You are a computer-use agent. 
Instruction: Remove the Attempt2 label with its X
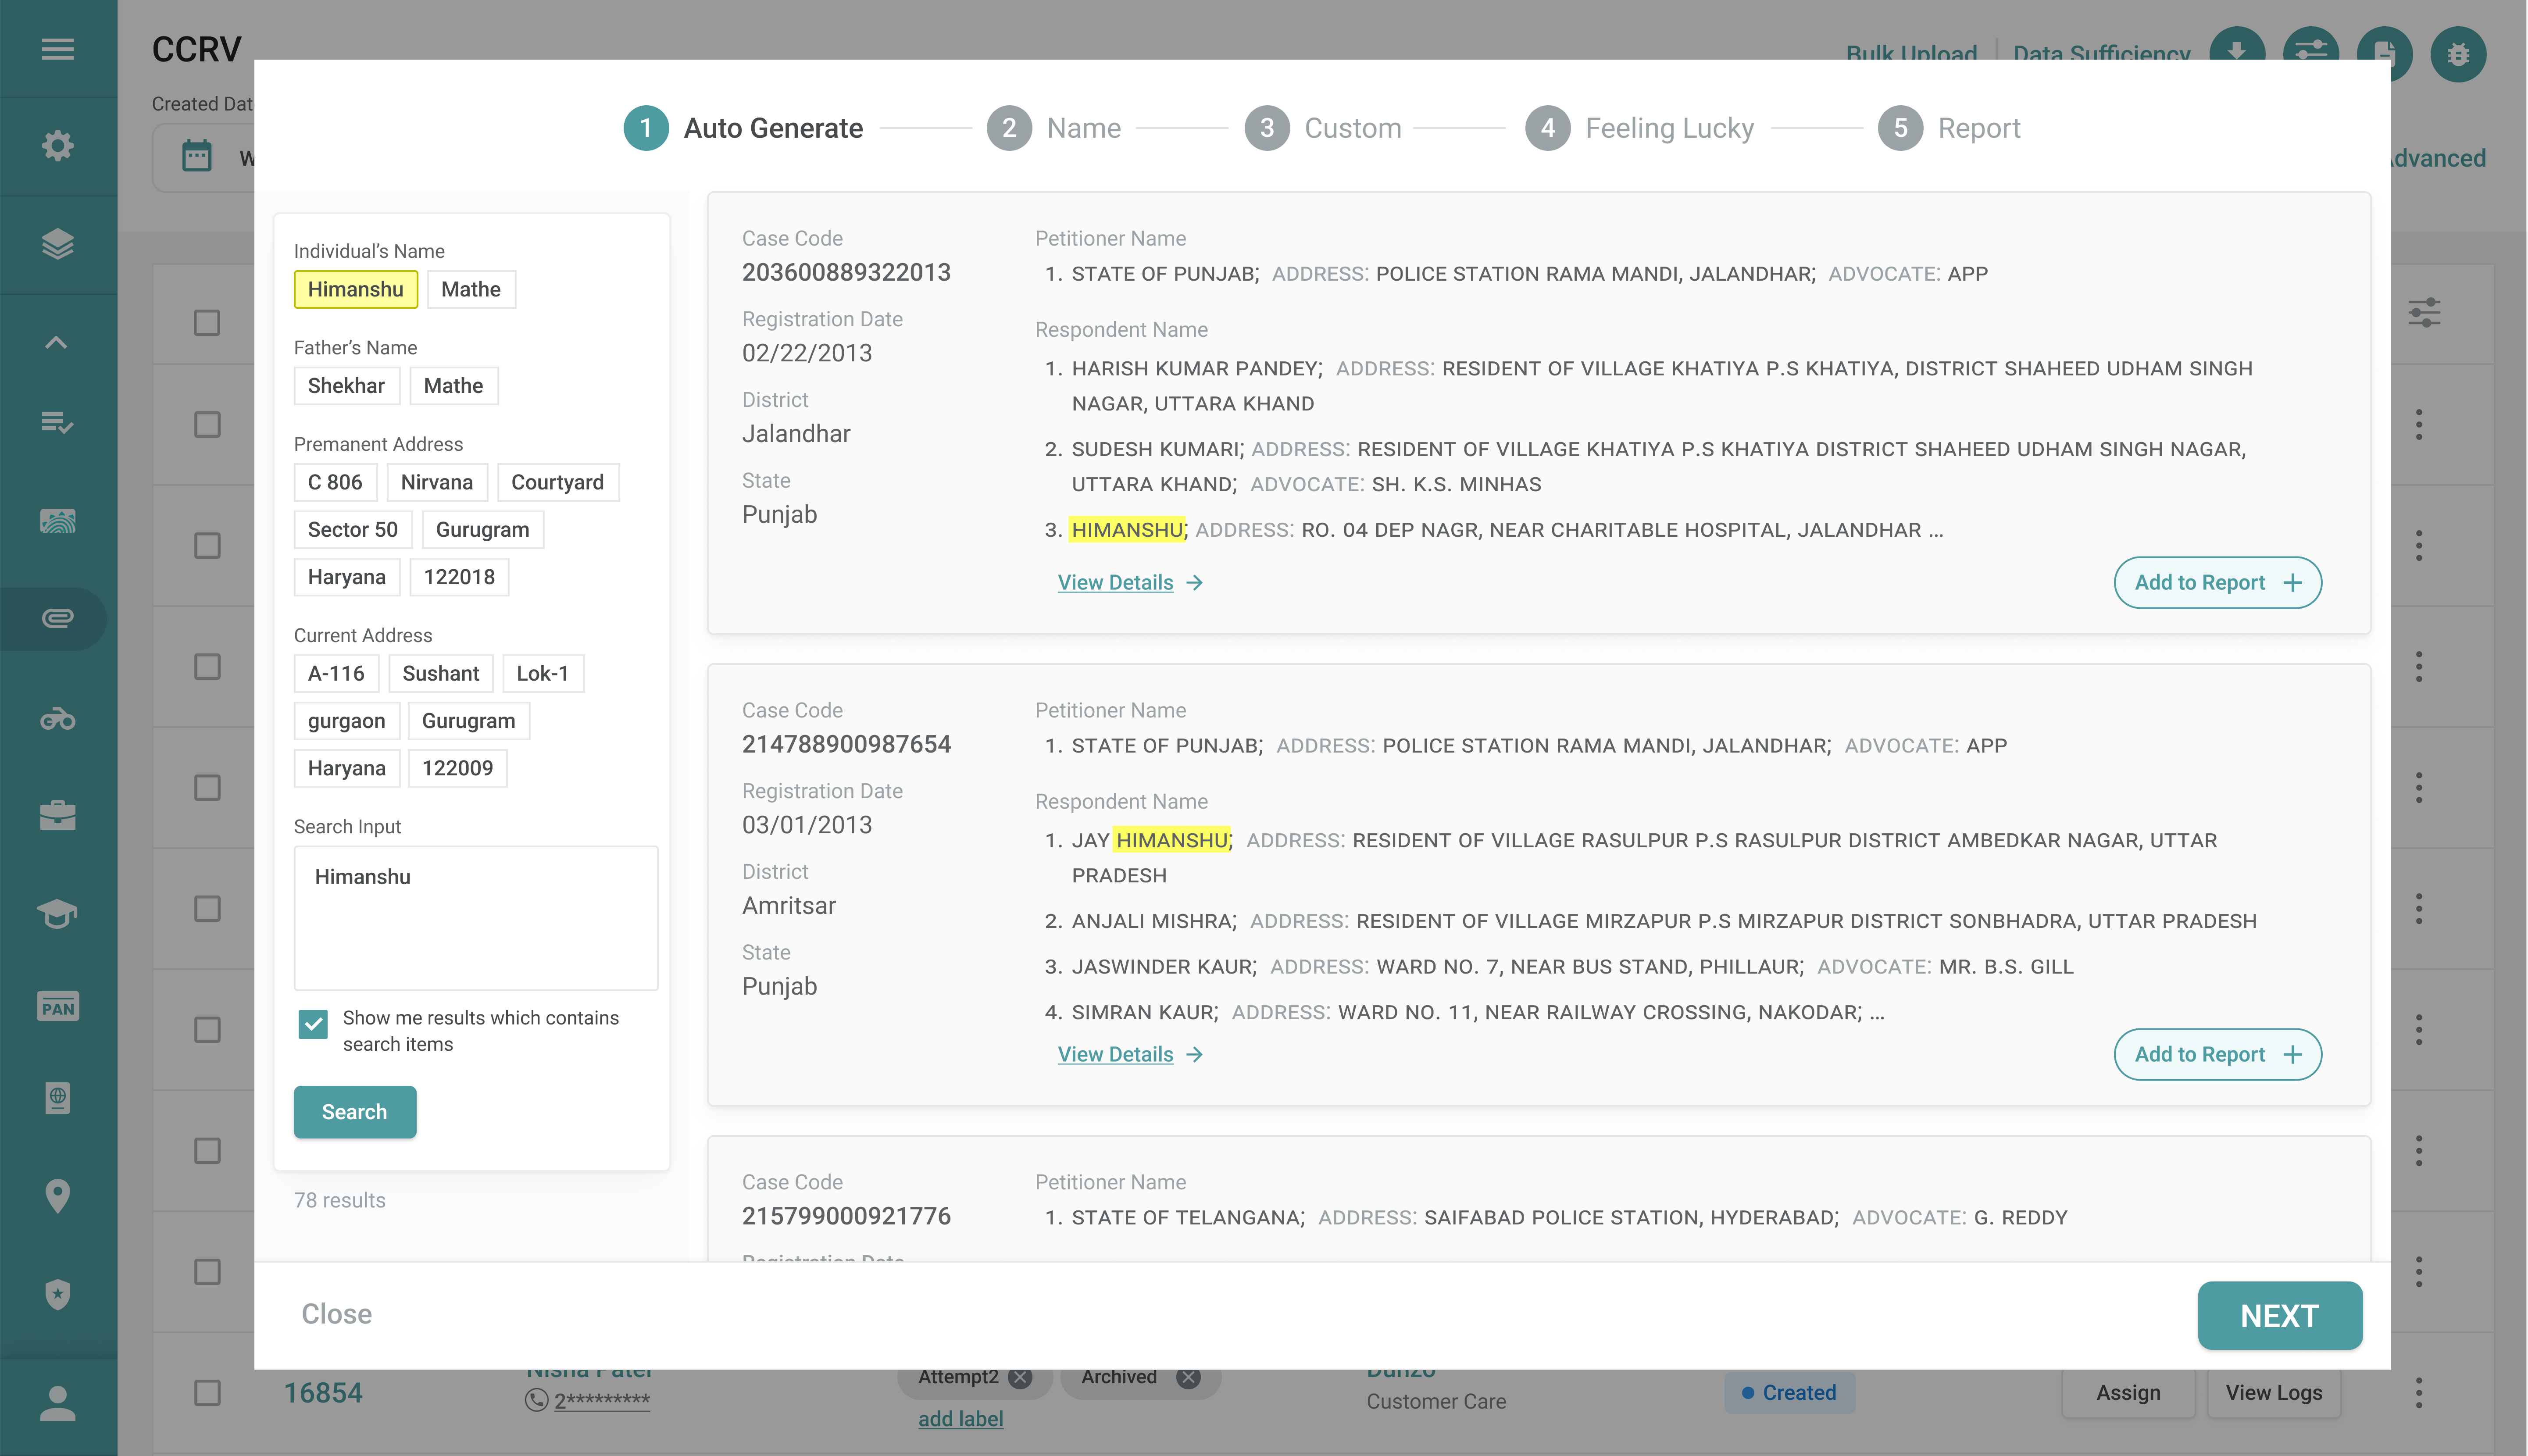click(1020, 1378)
